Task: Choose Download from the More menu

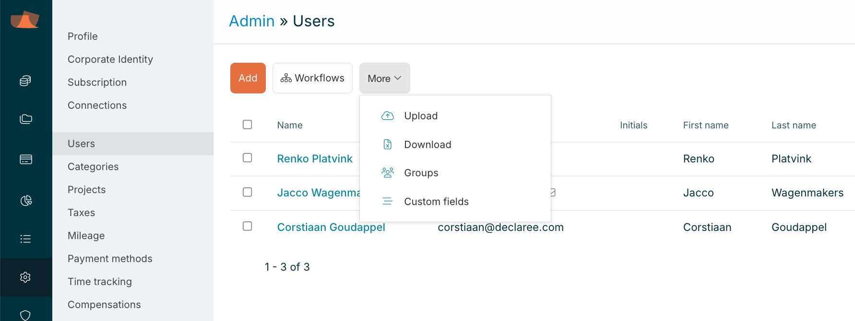Action: (427, 145)
